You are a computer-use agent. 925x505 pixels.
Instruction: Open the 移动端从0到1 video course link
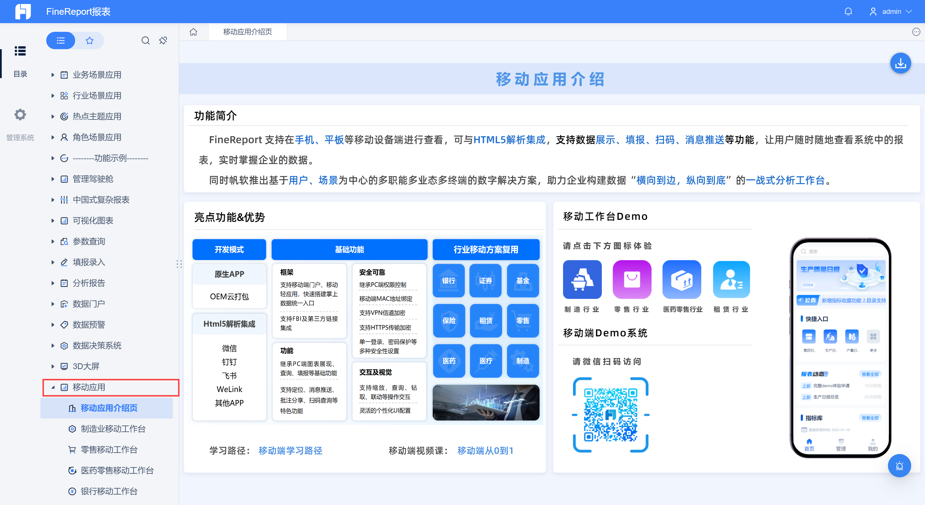(x=485, y=450)
